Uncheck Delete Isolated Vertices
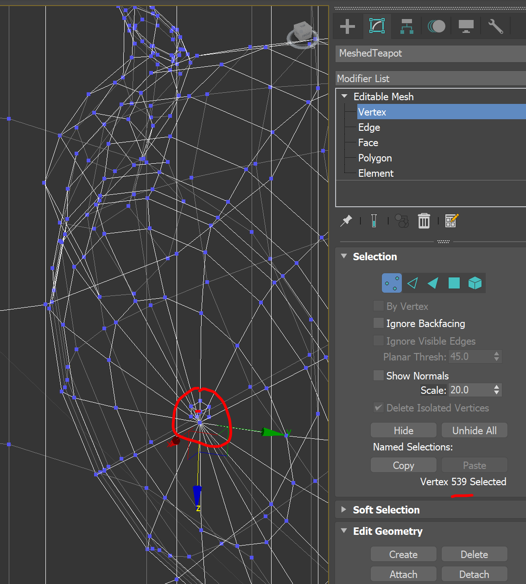 [379, 407]
